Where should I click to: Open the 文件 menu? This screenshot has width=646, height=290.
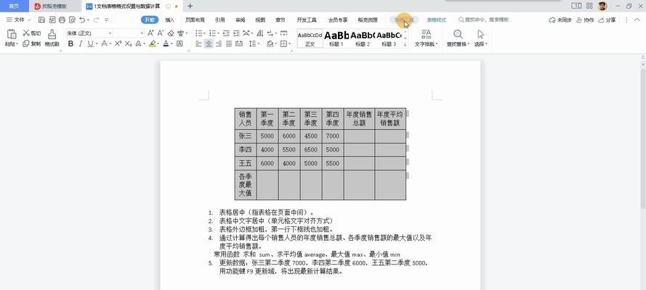coord(19,20)
